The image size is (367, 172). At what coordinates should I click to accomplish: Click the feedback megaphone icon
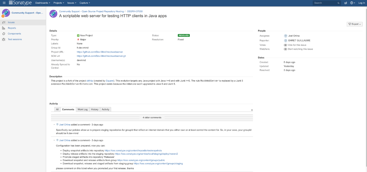pyautogui.click(x=346, y=3)
